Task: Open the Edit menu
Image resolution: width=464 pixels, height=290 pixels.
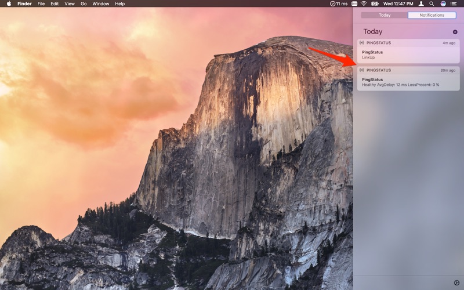Action: tap(55, 3)
